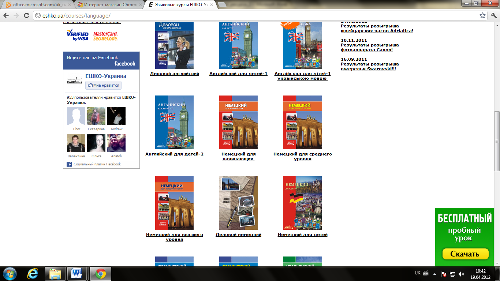This screenshot has height=281, width=500.
Task: Click Англійська для дітей-1 українською мовою link
Action: click(303, 76)
